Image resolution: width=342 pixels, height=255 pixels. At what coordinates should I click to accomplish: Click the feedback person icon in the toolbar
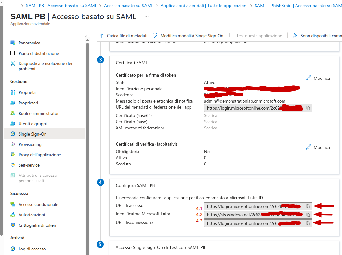point(295,35)
